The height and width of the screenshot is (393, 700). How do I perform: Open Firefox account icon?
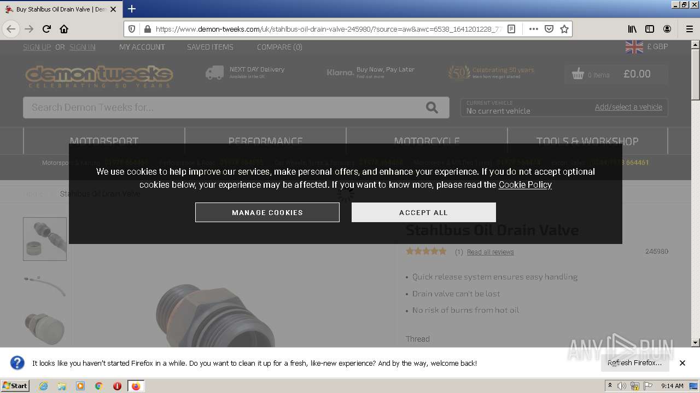[667, 29]
